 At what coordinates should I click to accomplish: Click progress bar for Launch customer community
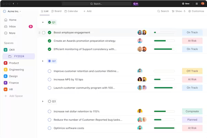tap(164, 88)
